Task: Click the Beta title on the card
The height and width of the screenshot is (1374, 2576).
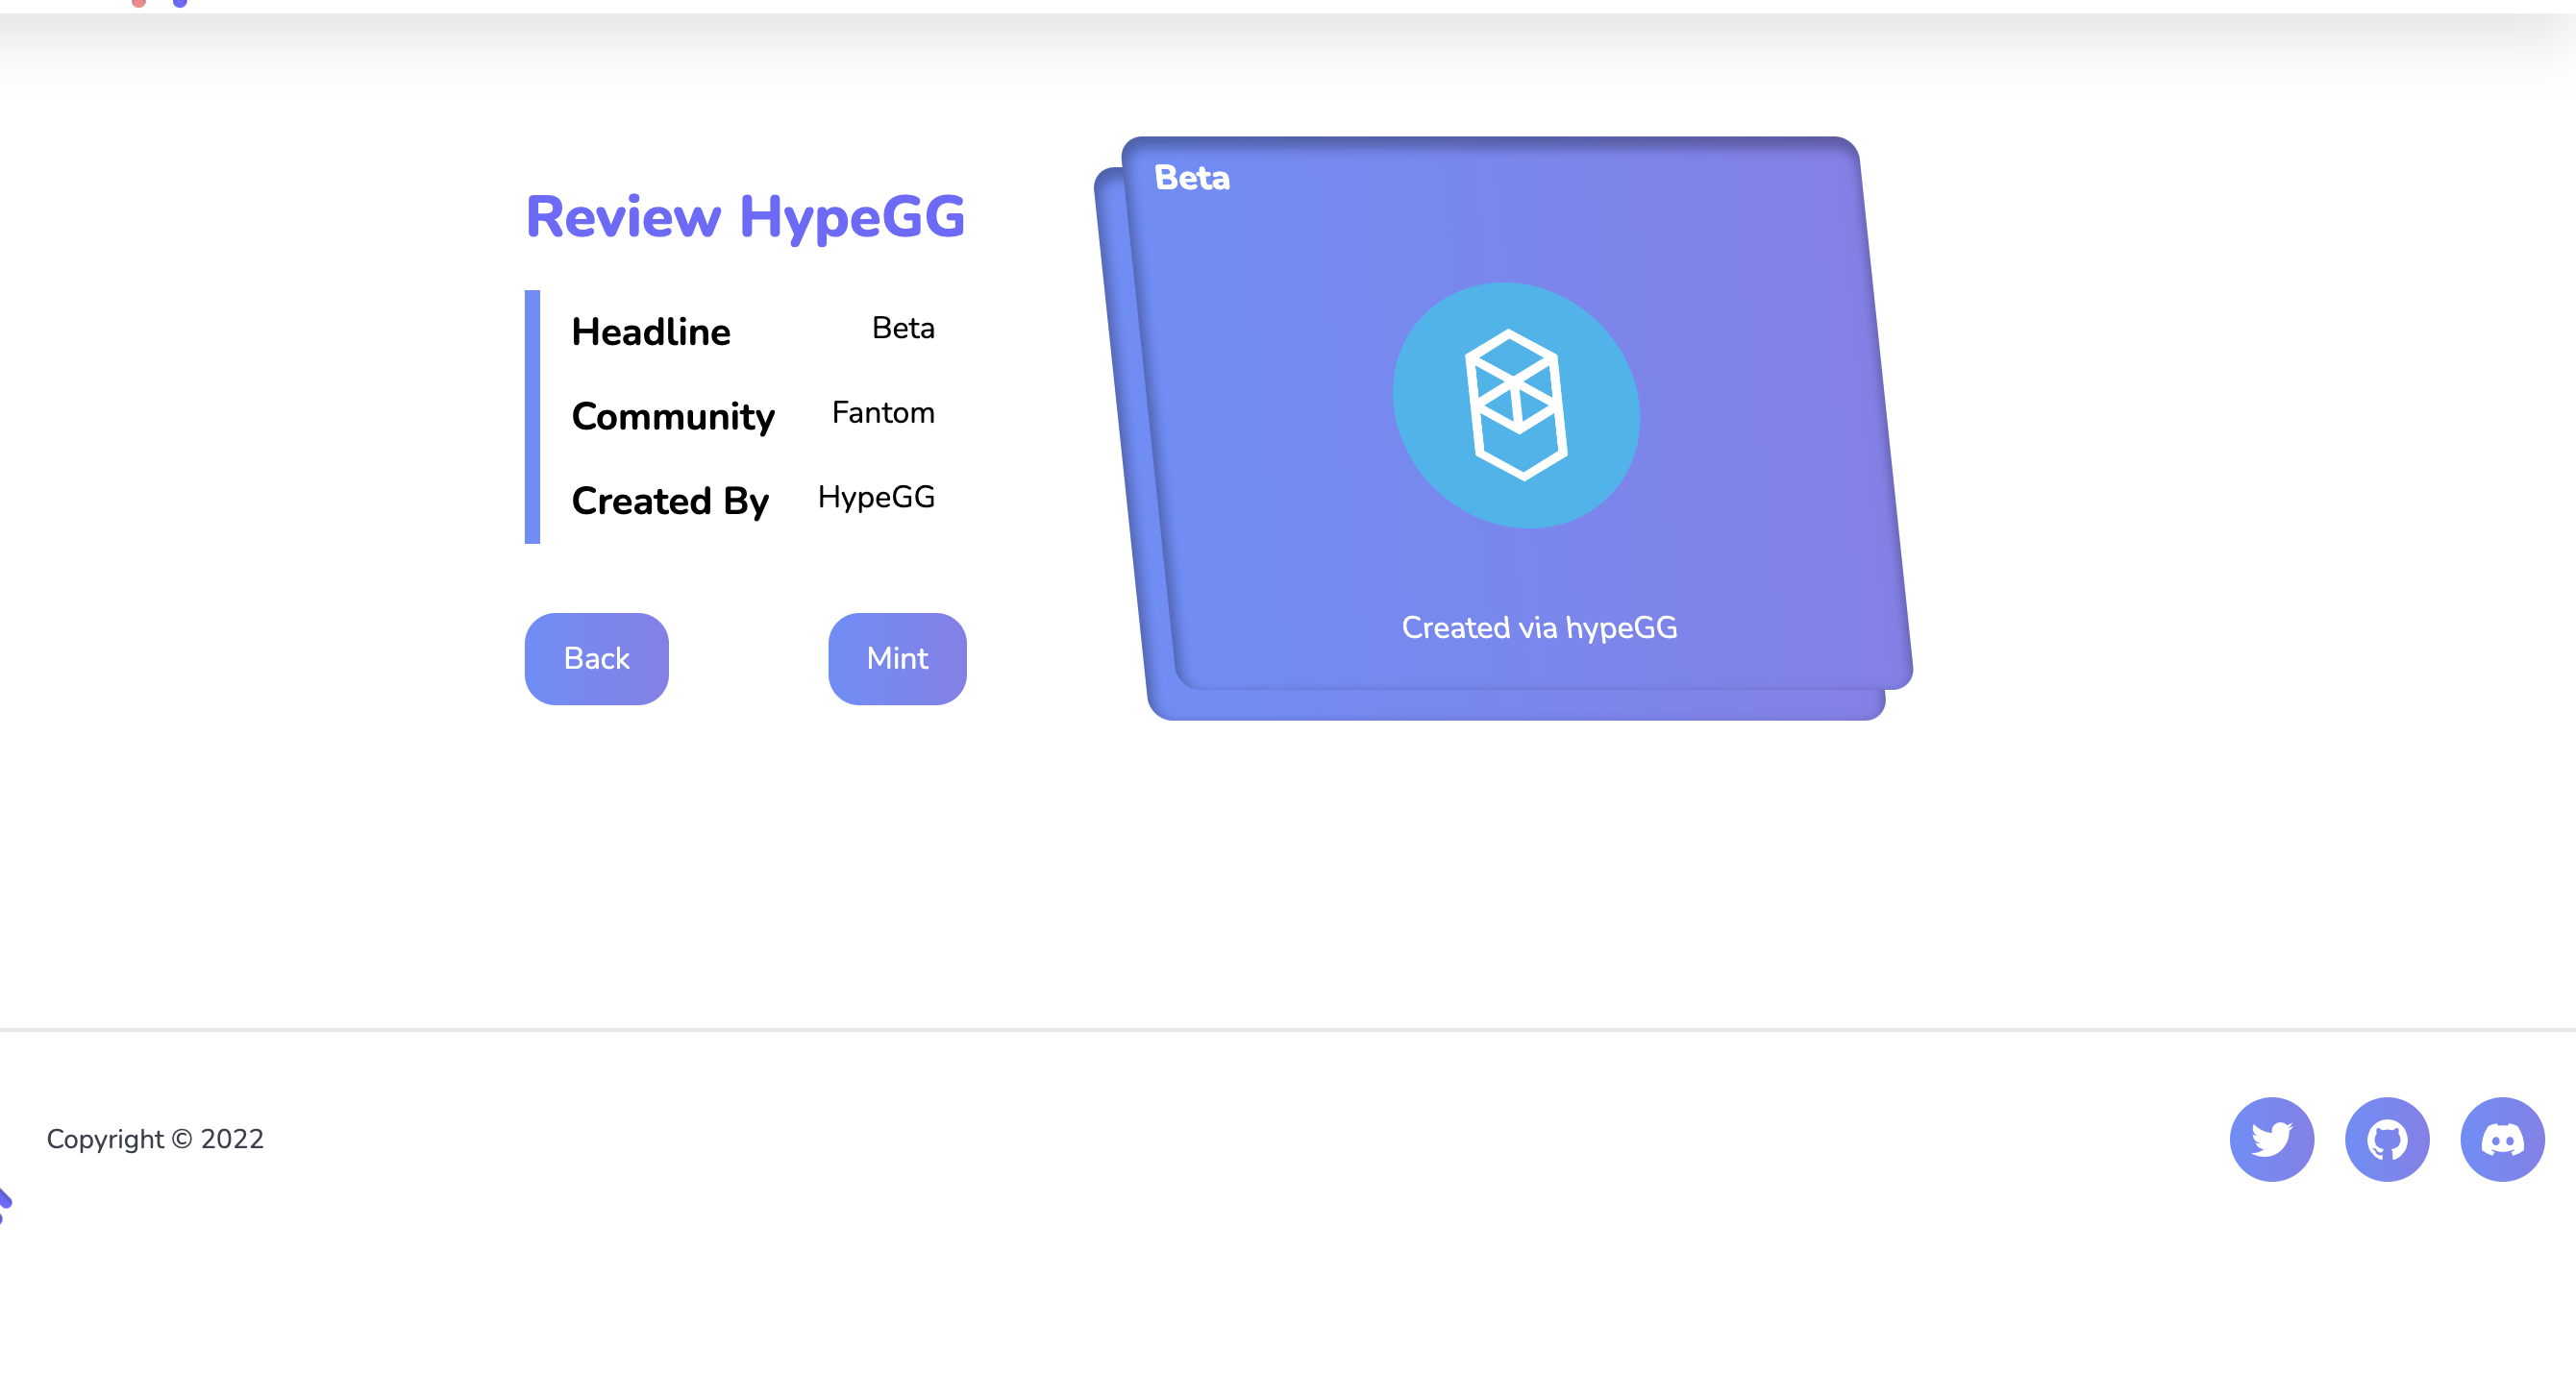Action: click(x=1191, y=178)
